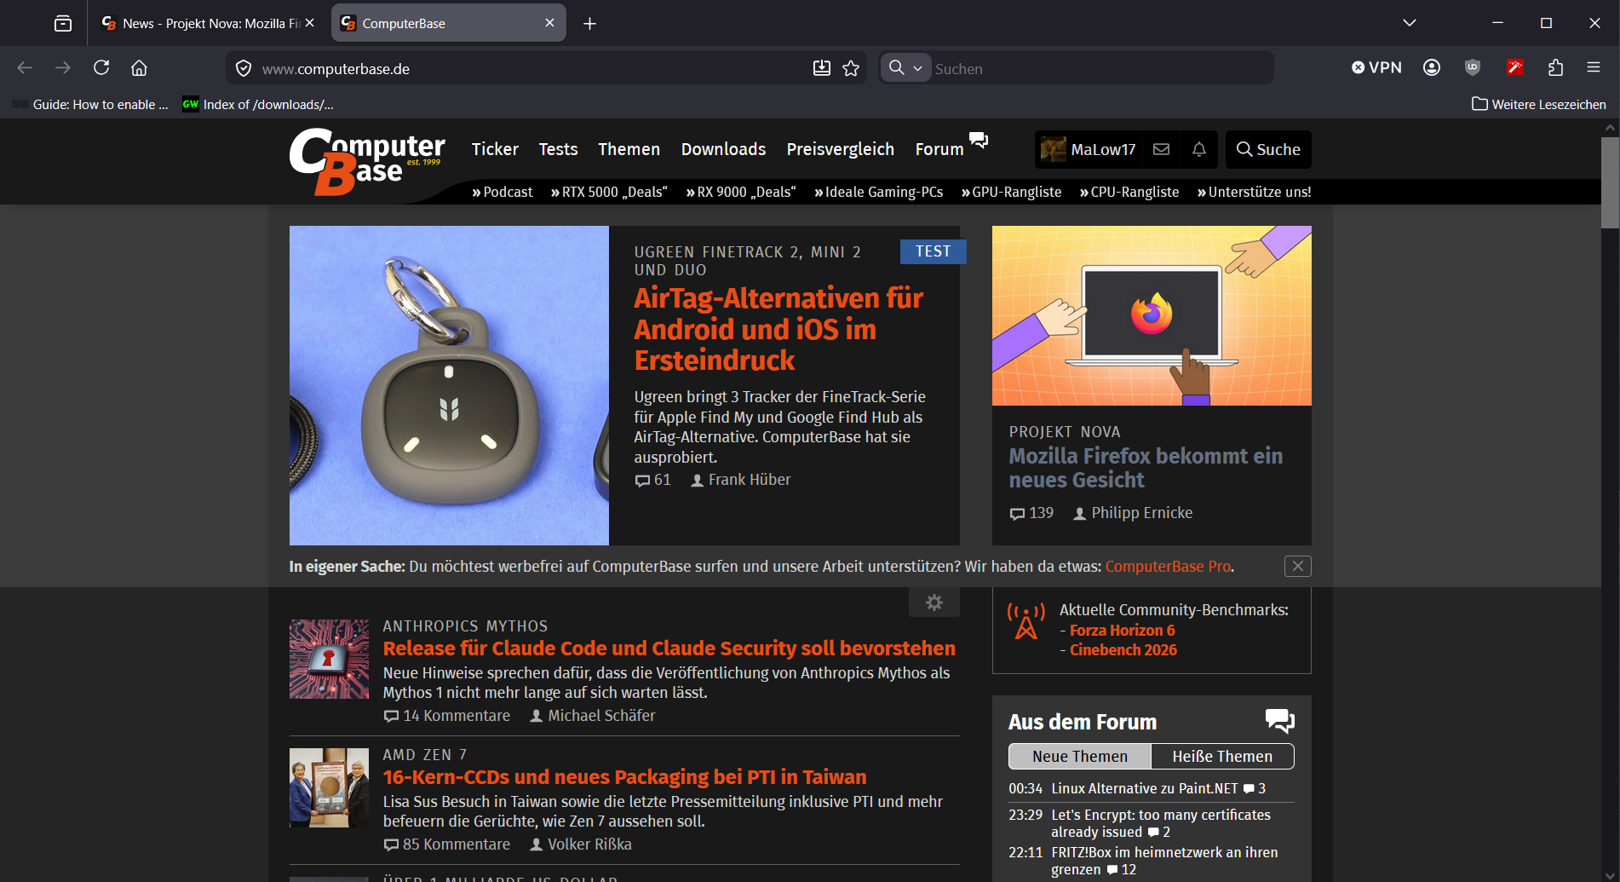Reload the current page

point(101,68)
